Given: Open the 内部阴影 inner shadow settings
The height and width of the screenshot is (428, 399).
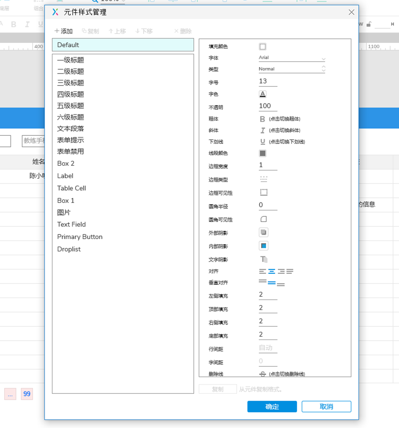Looking at the screenshot, I should [x=263, y=246].
